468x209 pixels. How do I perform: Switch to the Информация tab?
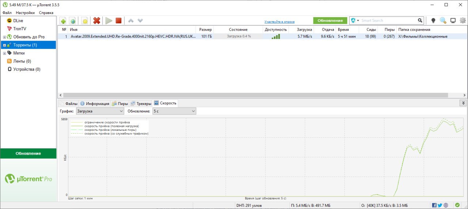(95, 103)
